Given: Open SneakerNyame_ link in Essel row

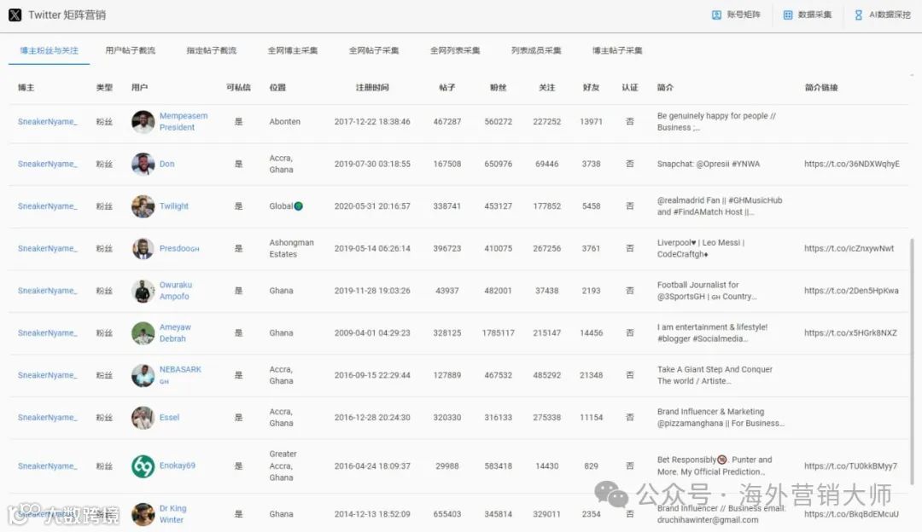Looking at the screenshot, I should click(48, 418).
